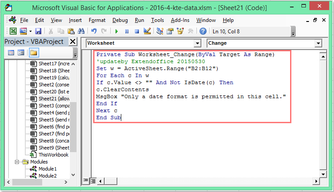Screen dimensions: 334x192
Task: Open the Tools menu
Action: coord(157,20)
